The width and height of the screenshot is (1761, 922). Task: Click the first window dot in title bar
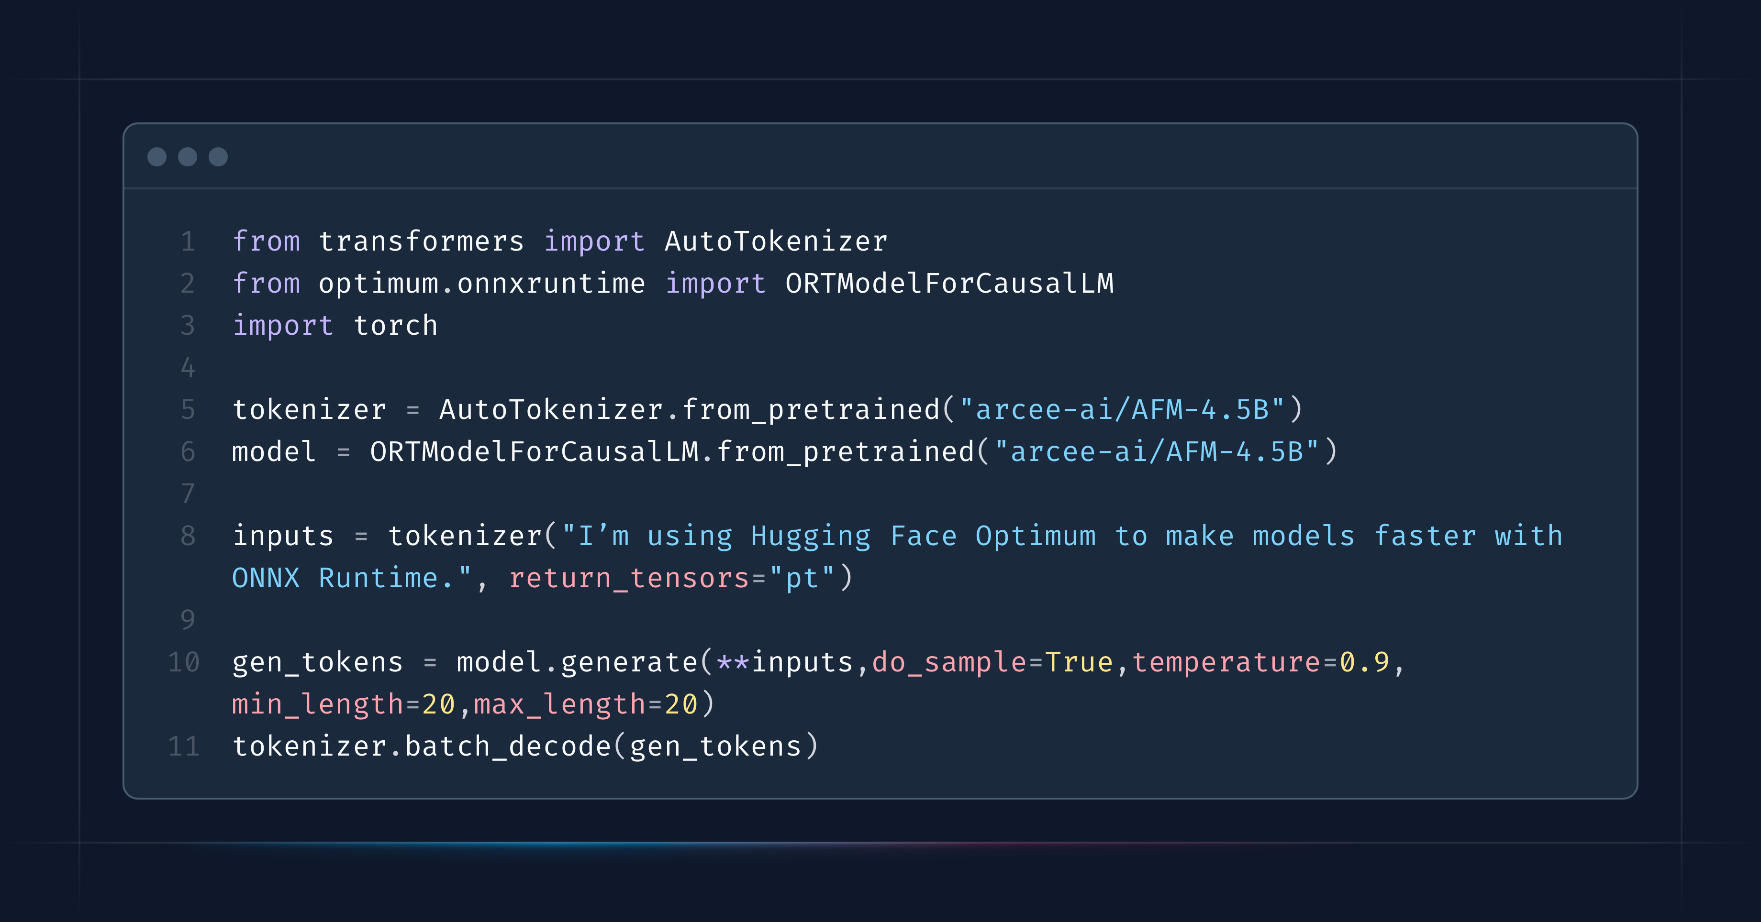coord(156,157)
